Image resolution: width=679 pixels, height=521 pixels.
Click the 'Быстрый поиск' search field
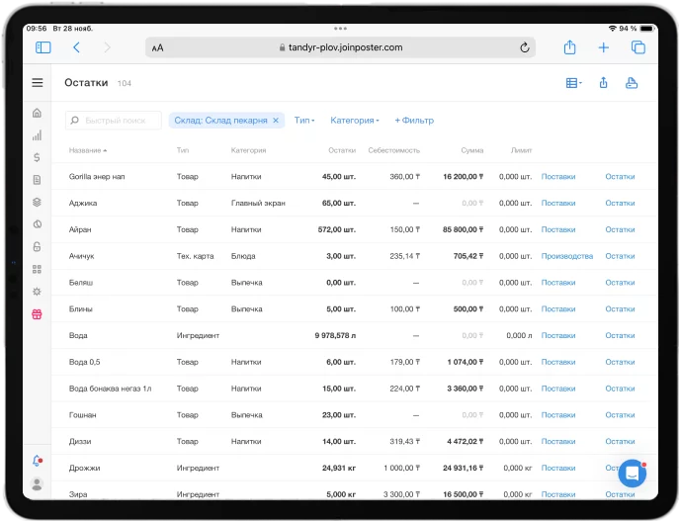pos(114,121)
